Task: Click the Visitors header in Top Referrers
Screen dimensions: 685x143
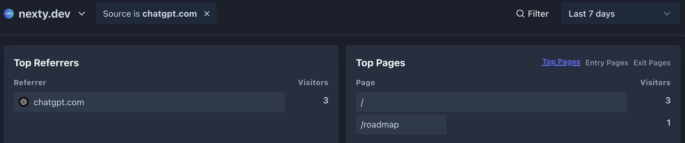Action: pyautogui.click(x=313, y=83)
